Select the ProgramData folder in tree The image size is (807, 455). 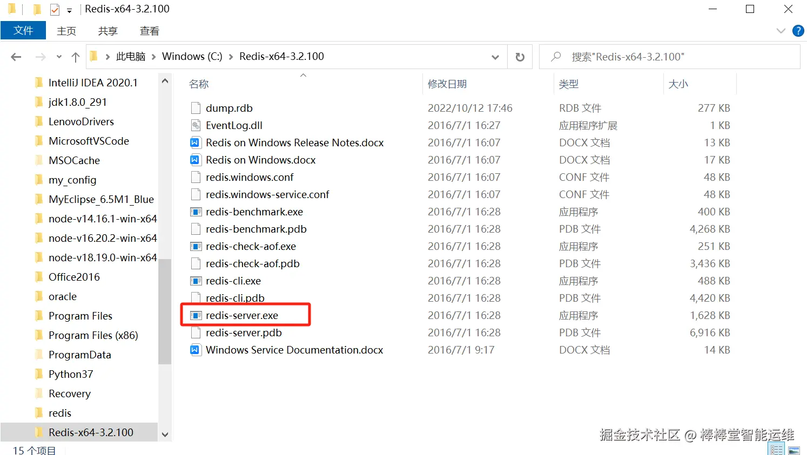click(x=79, y=355)
